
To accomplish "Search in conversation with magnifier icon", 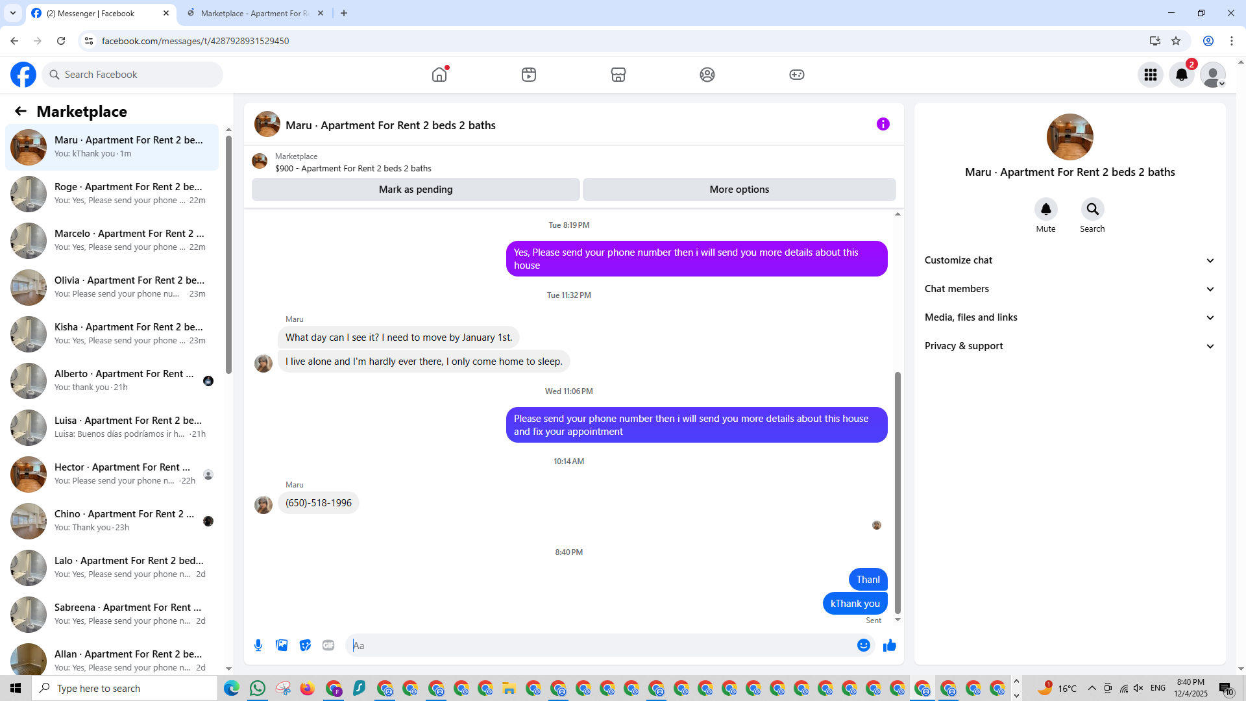I will click(1092, 209).
